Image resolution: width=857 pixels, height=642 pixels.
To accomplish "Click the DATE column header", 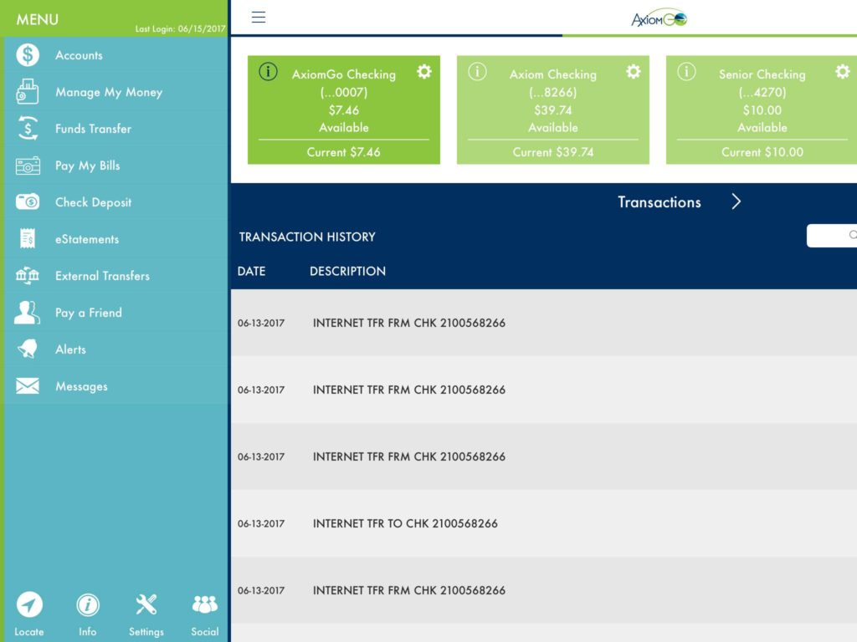I will (x=251, y=272).
